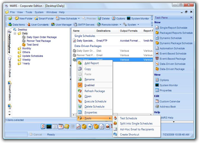Viewport: 199px width, 143px height.
Task: Open the System toolbar dropdown arrow
Action: (x=138, y=25)
